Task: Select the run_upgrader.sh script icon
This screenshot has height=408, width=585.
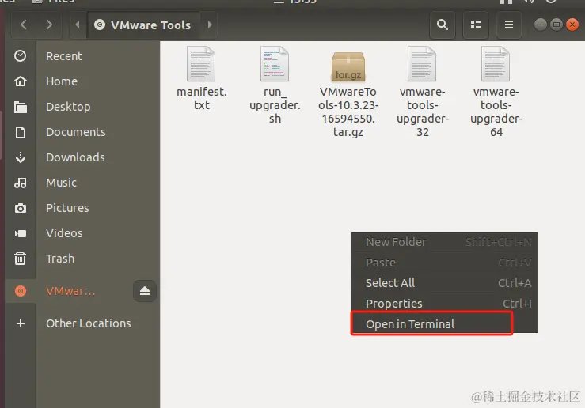Action: pyautogui.click(x=275, y=64)
